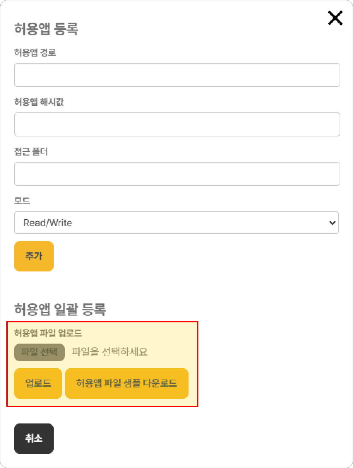This screenshot has height=468, width=353.
Task: Click the 파일 선택 file chooser button
Action: (x=40, y=352)
